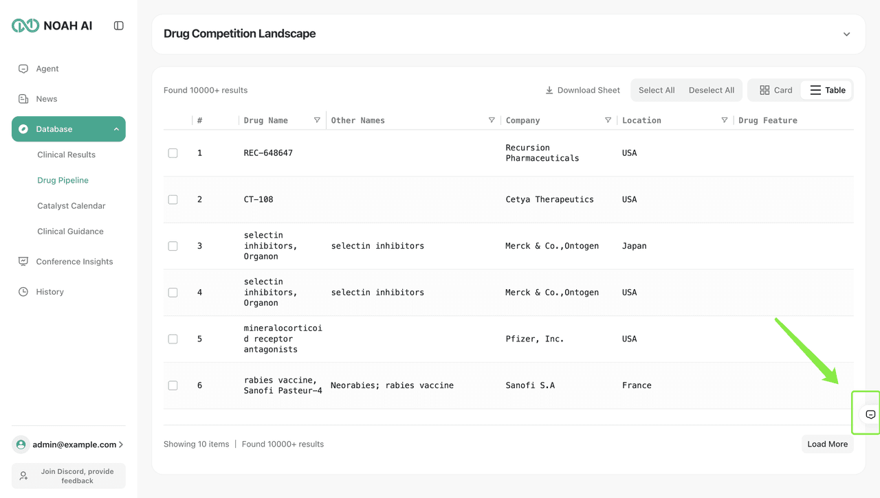Select the Agent icon in the sidebar
The height and width of the screenshot is (498, 880).
tap(23, 69)
